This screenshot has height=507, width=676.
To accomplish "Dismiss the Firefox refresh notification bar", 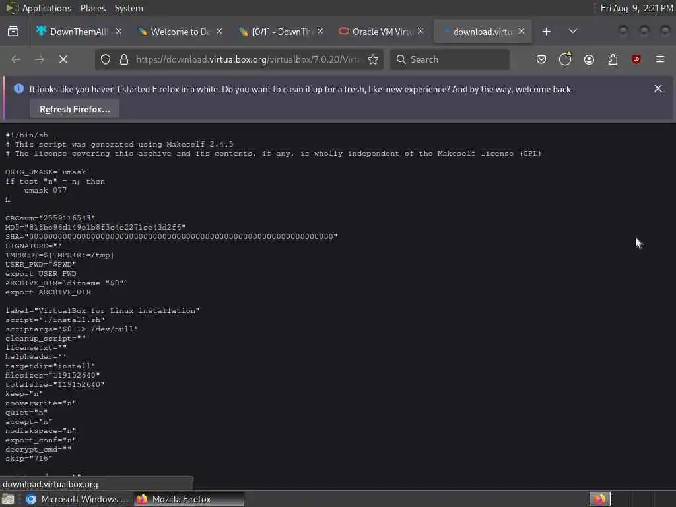I will point(658,89).
